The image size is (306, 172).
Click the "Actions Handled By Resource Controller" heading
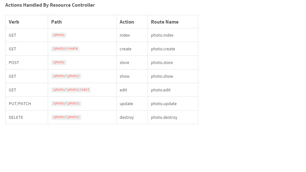[50, 5]
